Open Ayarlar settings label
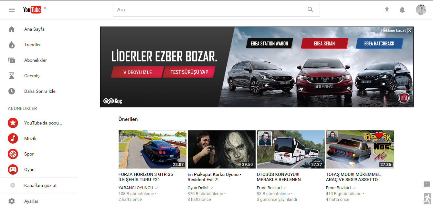Image resolution: width=433 pixels, height=207 pixels. (x=31, y=201)
